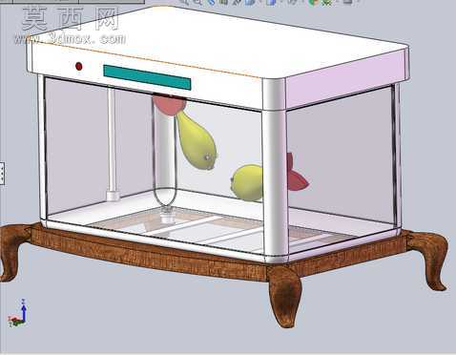The image size is (456, 355).
Task: Select the red indicator button on the tank hood
Action: pos(79,67)
